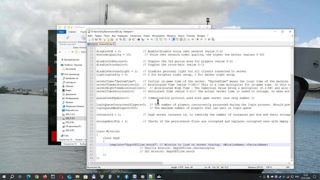Cut selection using the scissors icon

point(116,39)
